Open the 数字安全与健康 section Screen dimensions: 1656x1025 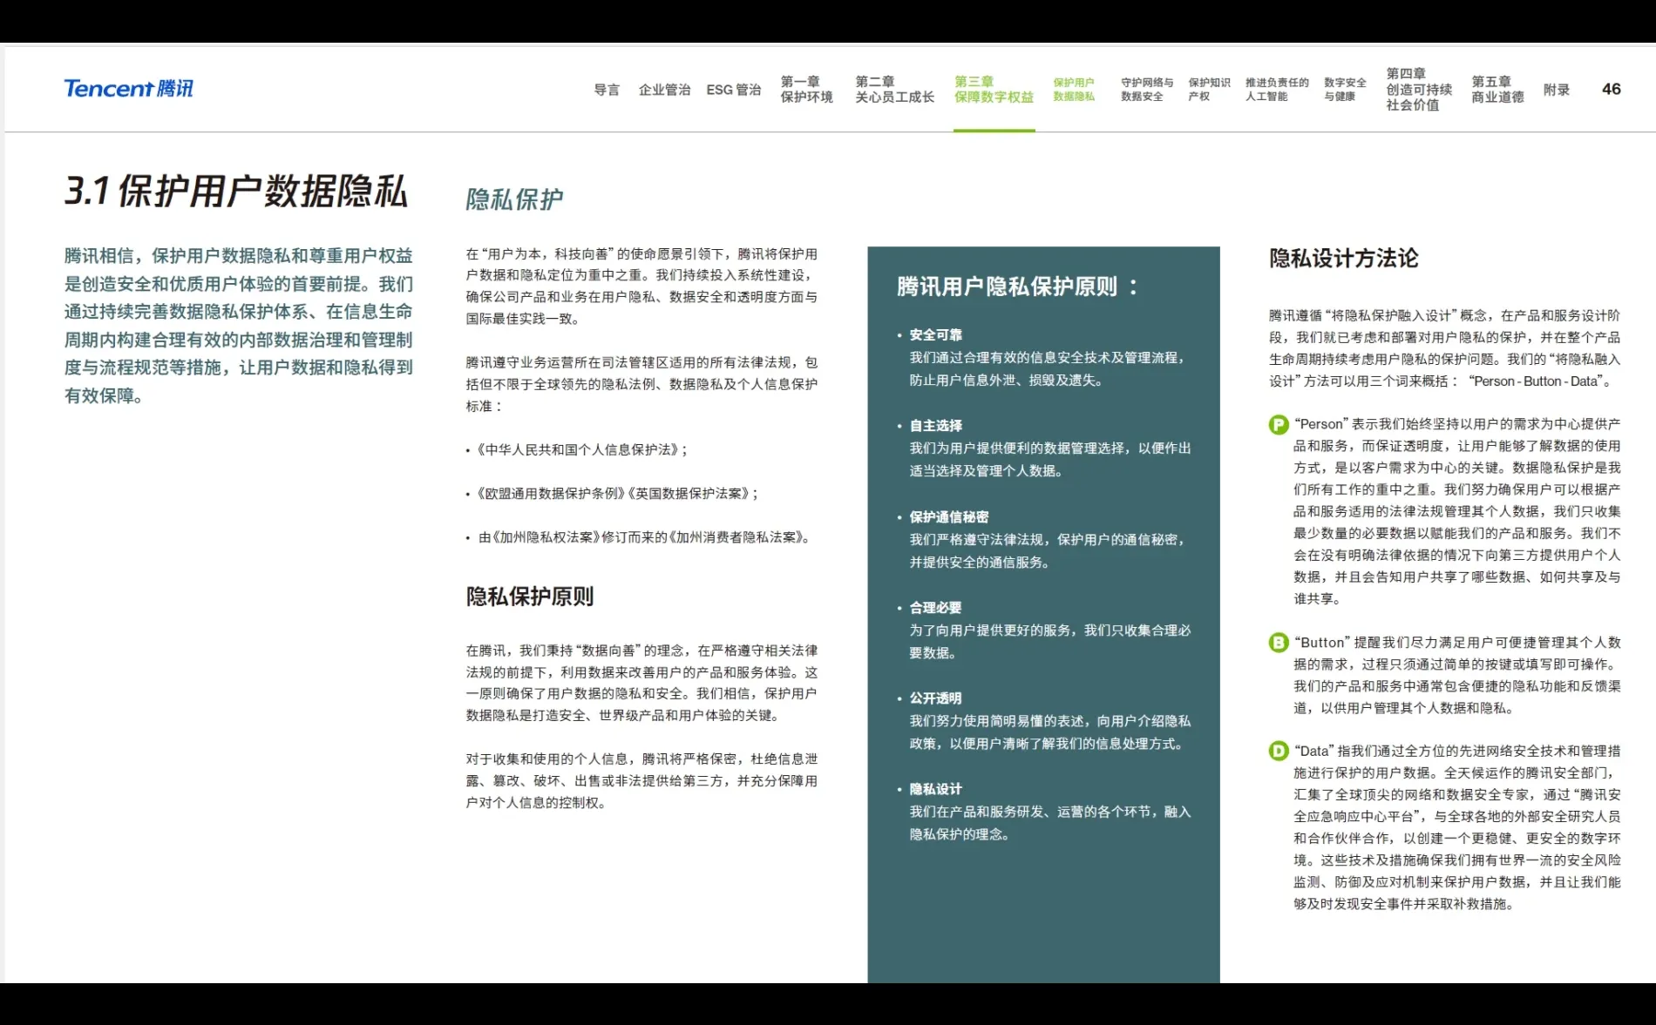click(x=1343, y=90)
